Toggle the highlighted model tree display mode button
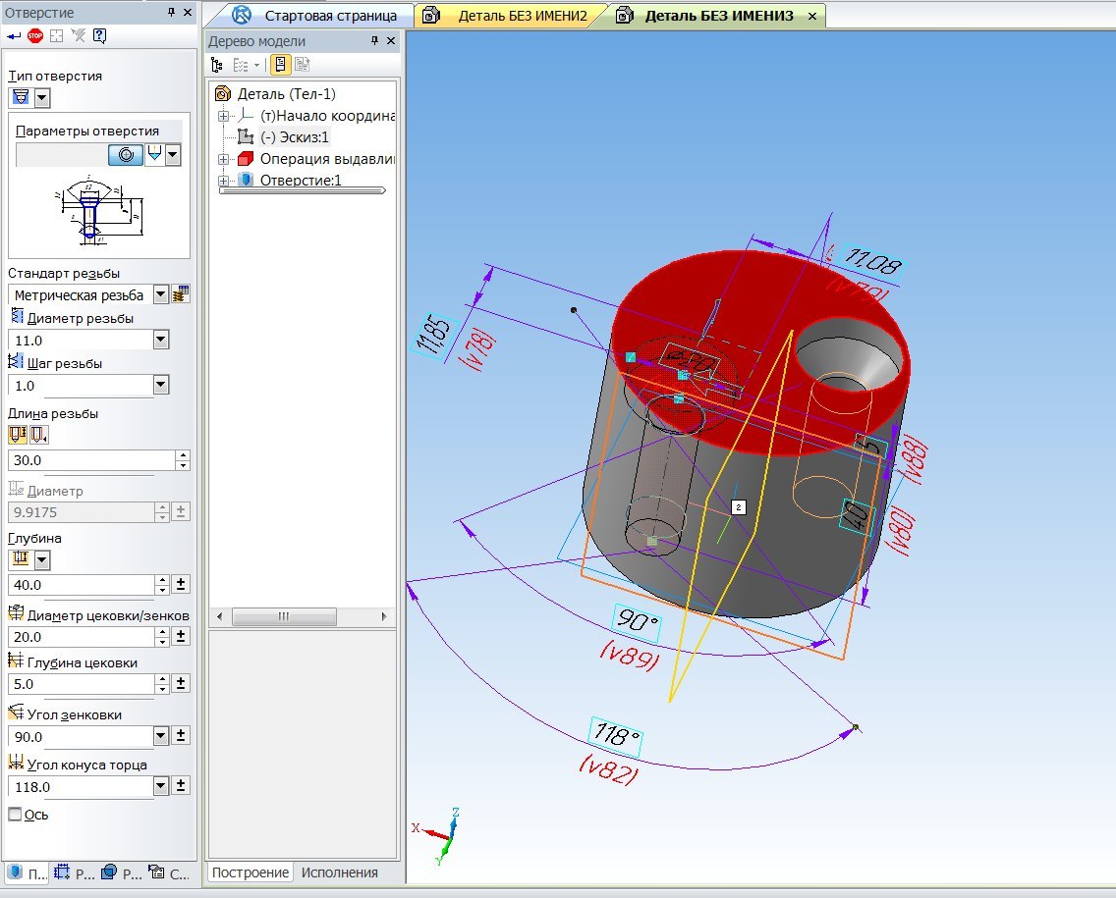The width and height of the screenshot is (1116, 898). tap(280, 65)
